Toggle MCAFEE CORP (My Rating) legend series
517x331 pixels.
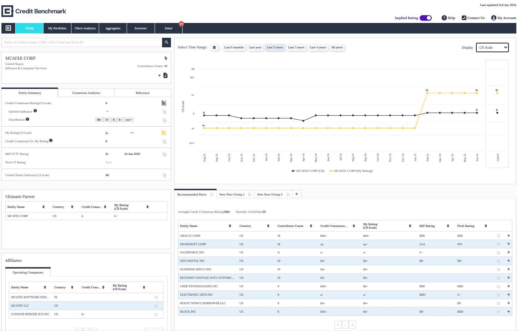click(x=351, y=171)
